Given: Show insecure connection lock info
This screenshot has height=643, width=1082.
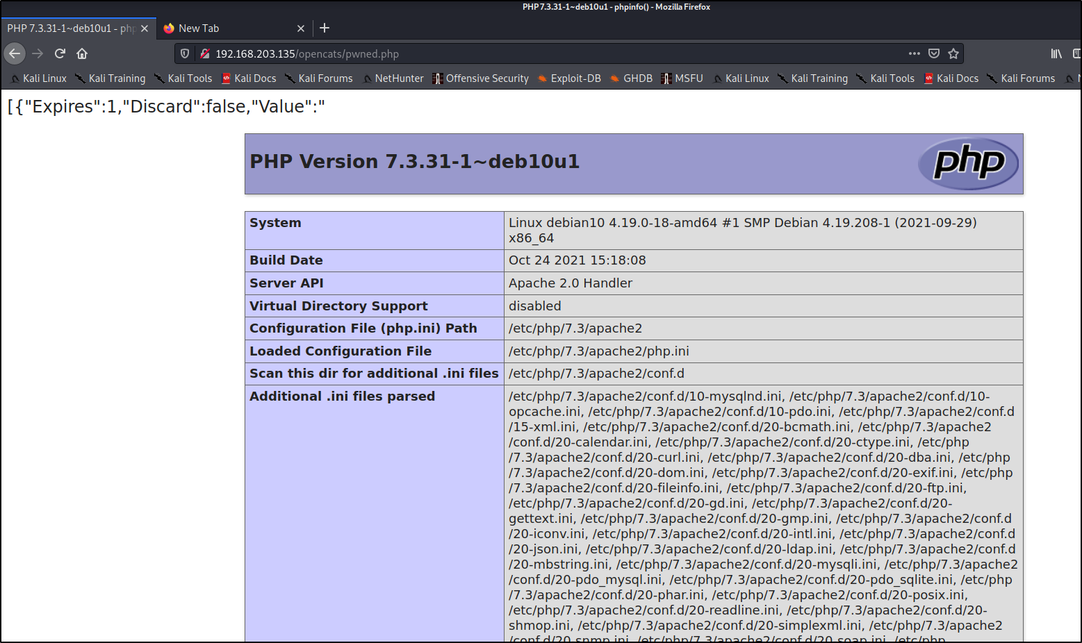Looking at the screenshot, I should pyautogui.click(x=205, y=53).
